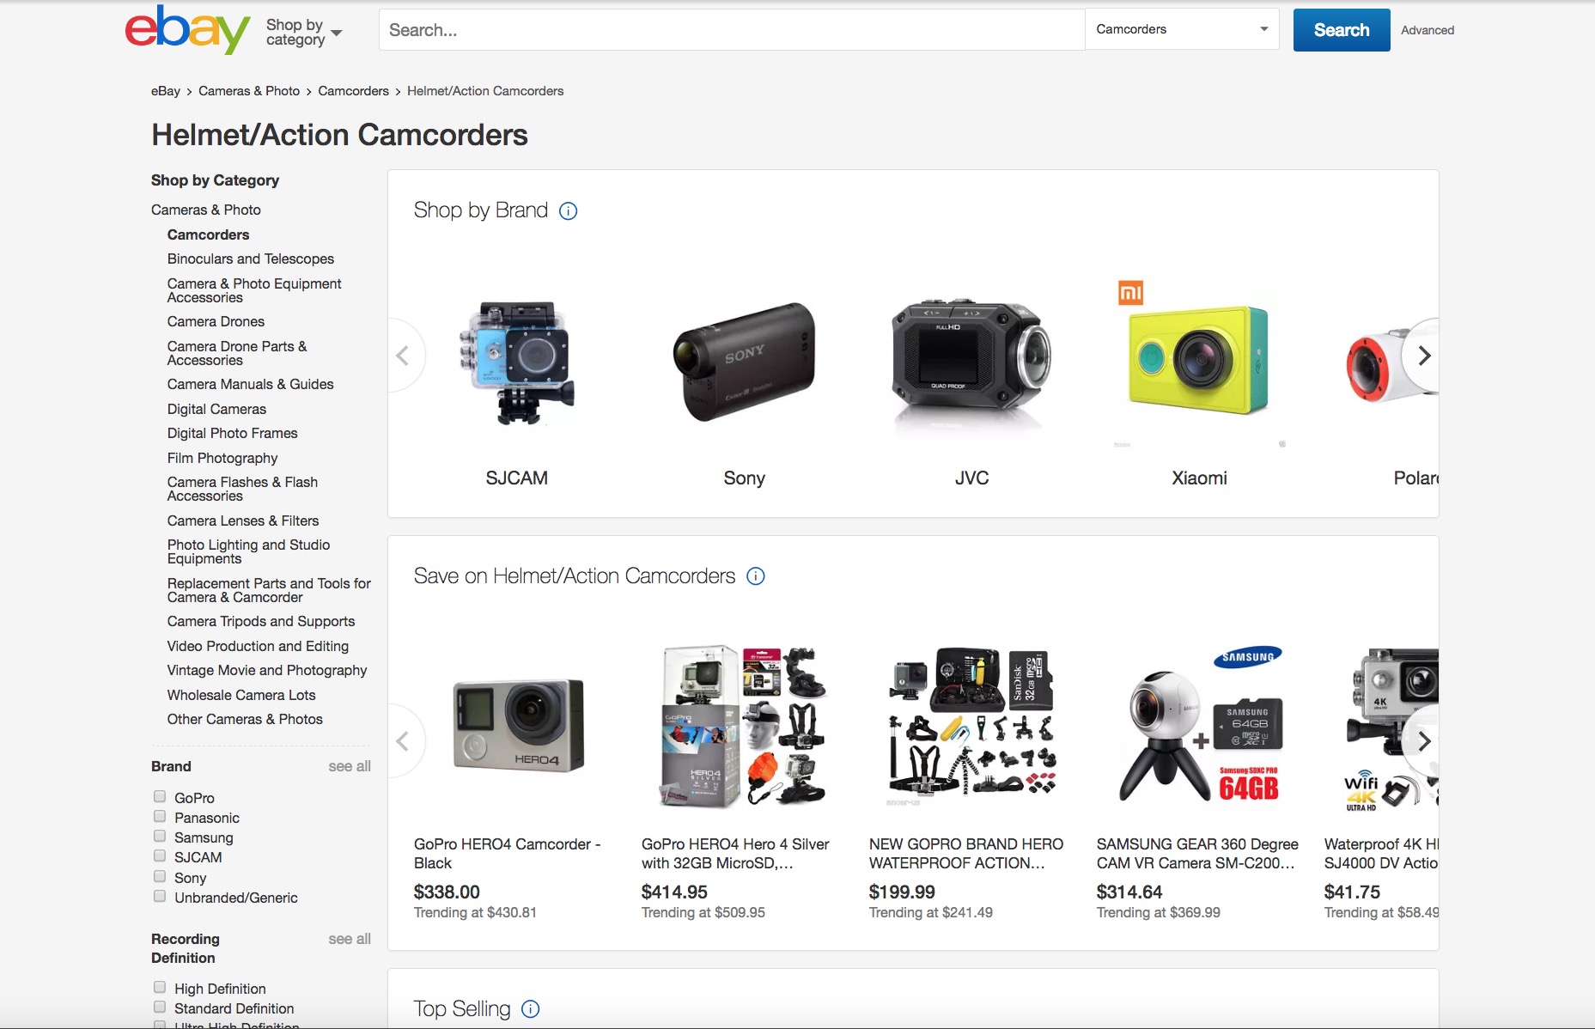Open the Advanced search link
1595x1029 pixels.
click(1428, 30)
